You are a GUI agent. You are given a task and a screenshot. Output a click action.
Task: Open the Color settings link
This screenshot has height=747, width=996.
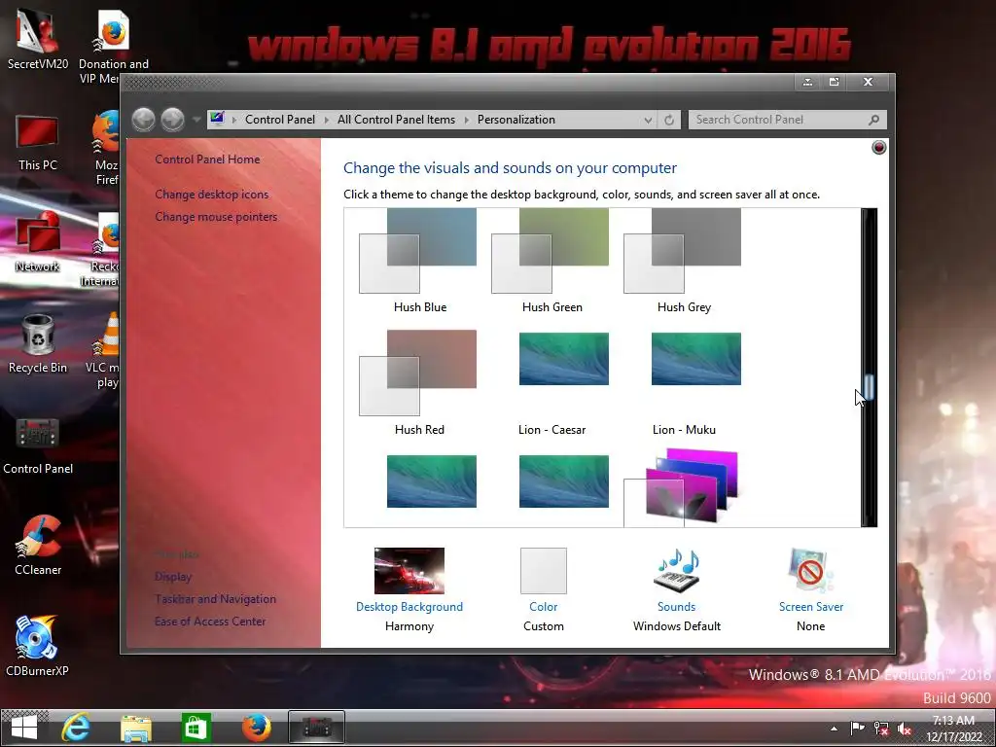(x=543, y=607)
